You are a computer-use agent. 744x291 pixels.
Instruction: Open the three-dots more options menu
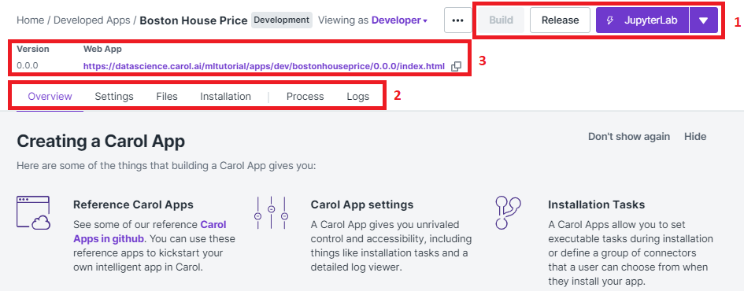[x=458, y=20]
